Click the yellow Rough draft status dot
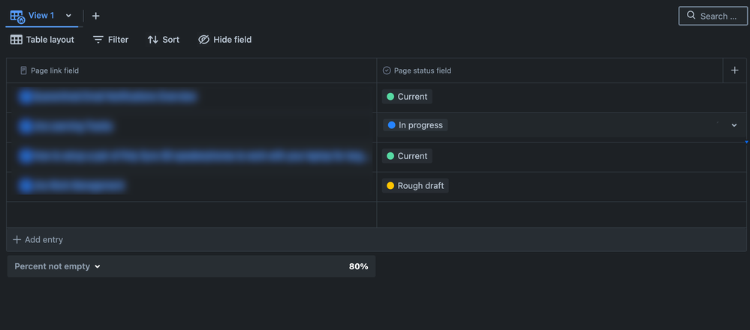Image resolution: width=750 pixels, height=330 pixels. point(390,186)
